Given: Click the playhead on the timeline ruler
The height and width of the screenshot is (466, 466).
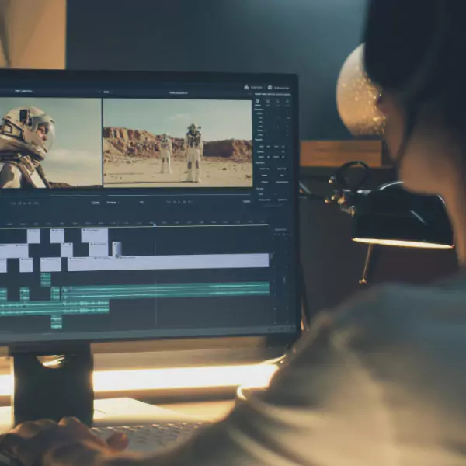Looking at the screenshot, I should point(154,224).
